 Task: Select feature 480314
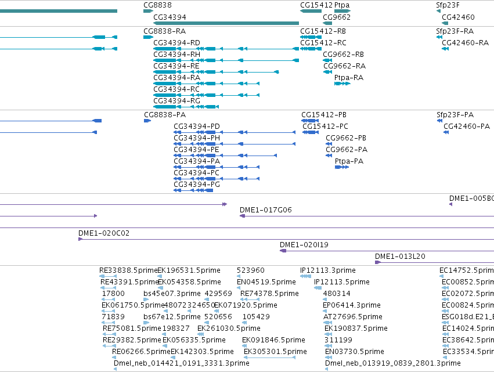pyautogui.click(x=337, y=294)
